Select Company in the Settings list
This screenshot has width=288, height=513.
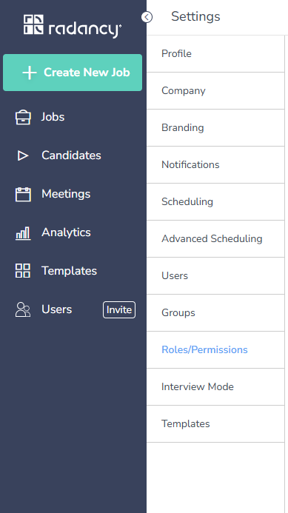click(215, 90)
